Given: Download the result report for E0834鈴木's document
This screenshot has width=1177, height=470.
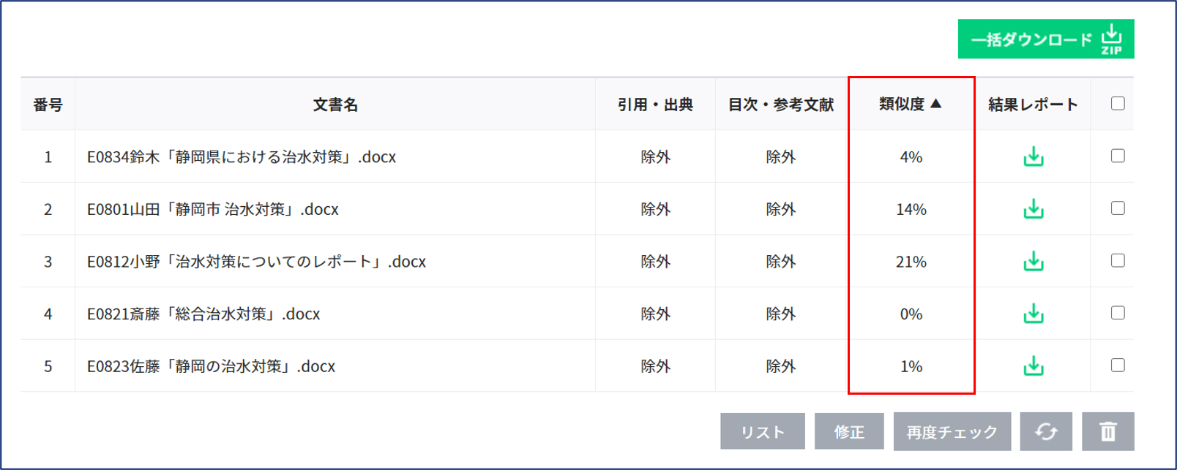Looking at the screenshot, I should 1033,157.
